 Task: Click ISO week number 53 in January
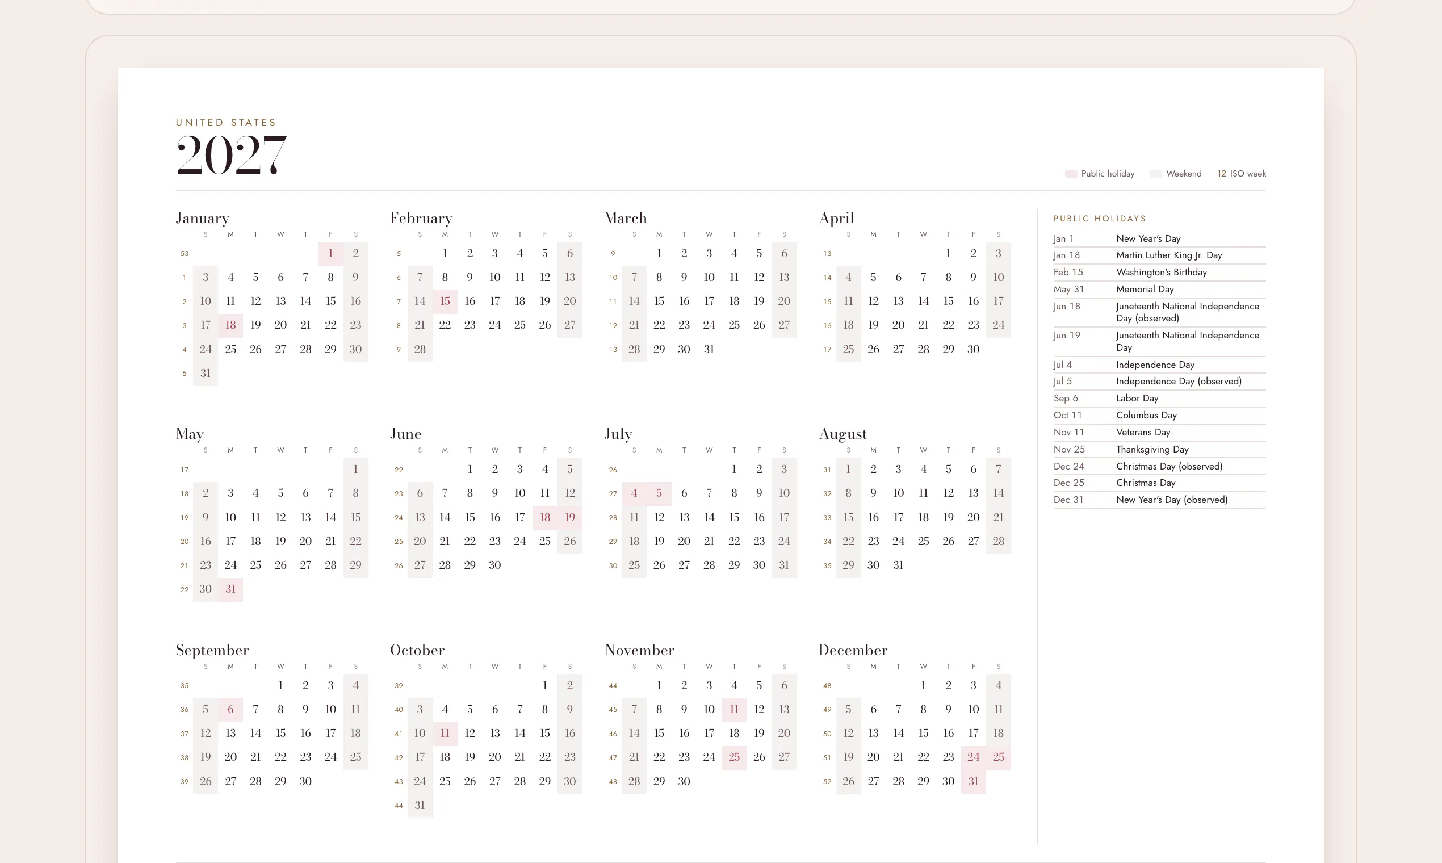click(185, 254)
